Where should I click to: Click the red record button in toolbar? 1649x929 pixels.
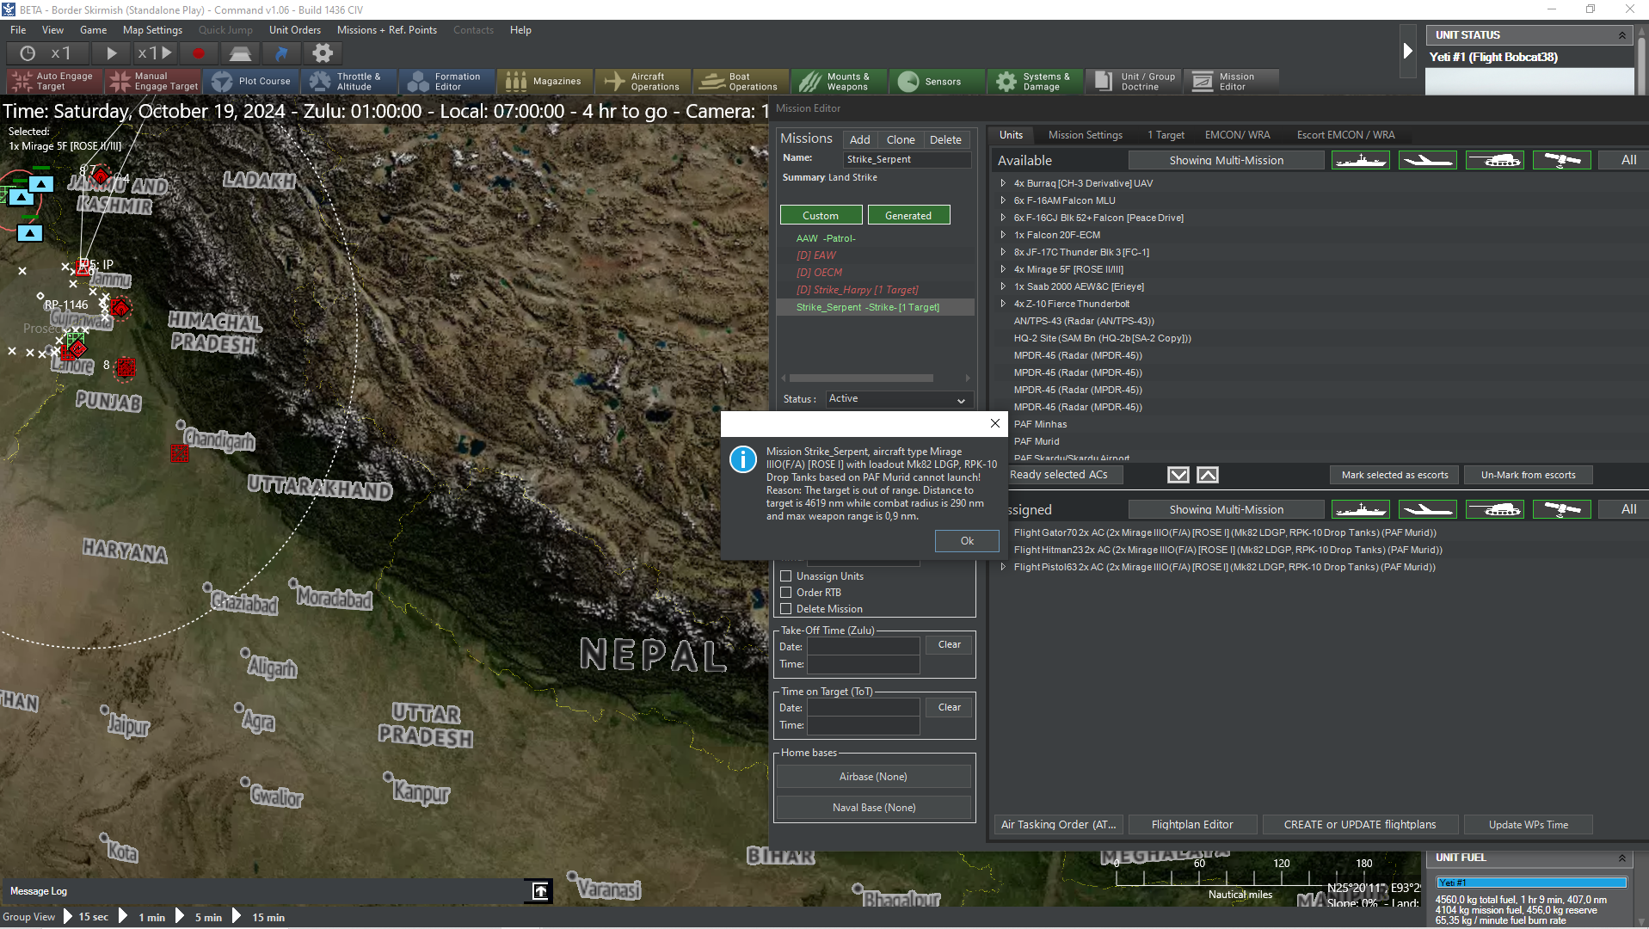click(199, 53)
